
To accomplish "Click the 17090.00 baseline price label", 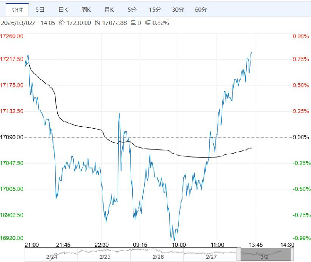I will pyautogui.click(x=12, y=137).
